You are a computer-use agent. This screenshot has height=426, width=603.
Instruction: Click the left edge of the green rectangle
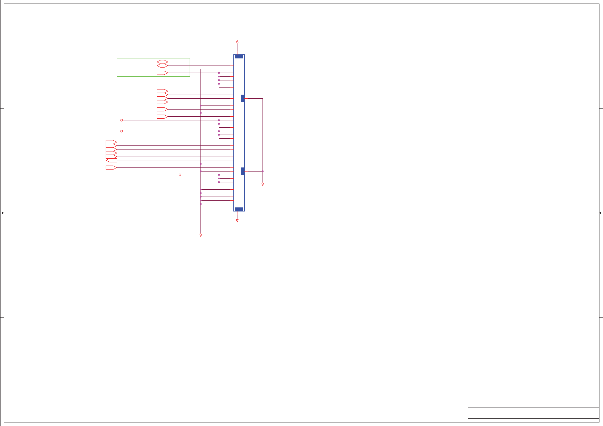coord(117,68)
